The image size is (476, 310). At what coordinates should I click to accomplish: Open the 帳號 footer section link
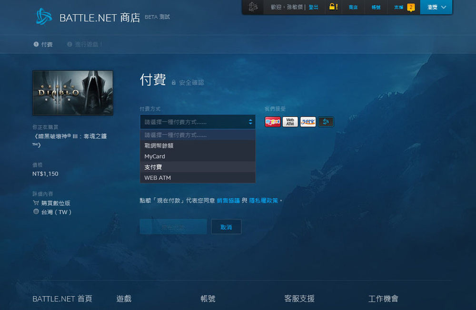click(208, 299)
